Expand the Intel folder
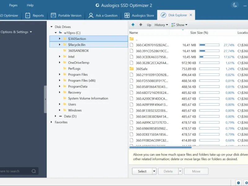Image resolution: width=248 pixels, height=186 pixels. 60,56
